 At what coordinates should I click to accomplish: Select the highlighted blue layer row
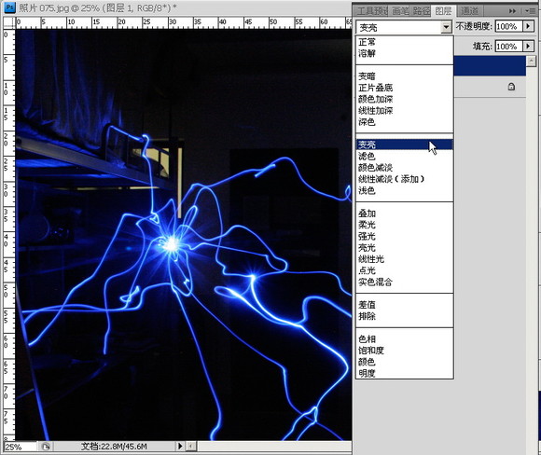490,66
